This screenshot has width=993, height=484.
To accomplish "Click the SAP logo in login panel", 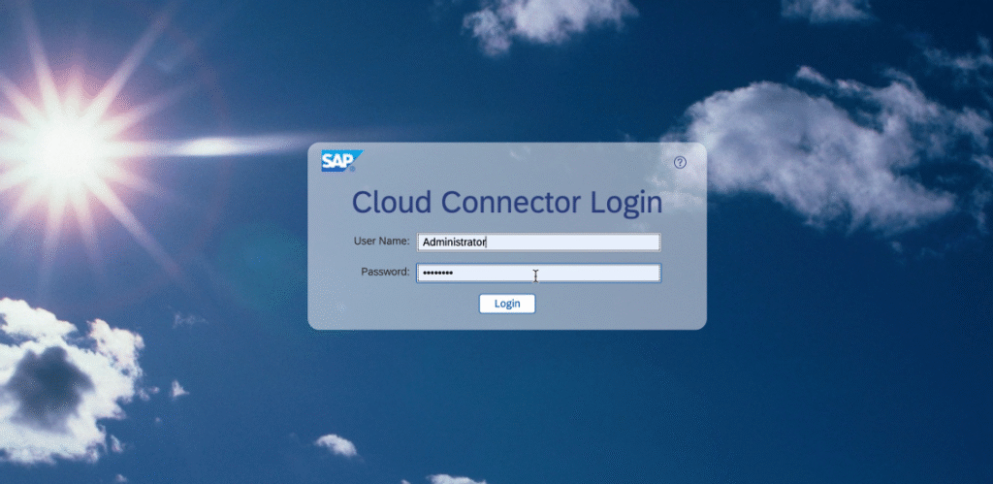I will pos(342,161).
